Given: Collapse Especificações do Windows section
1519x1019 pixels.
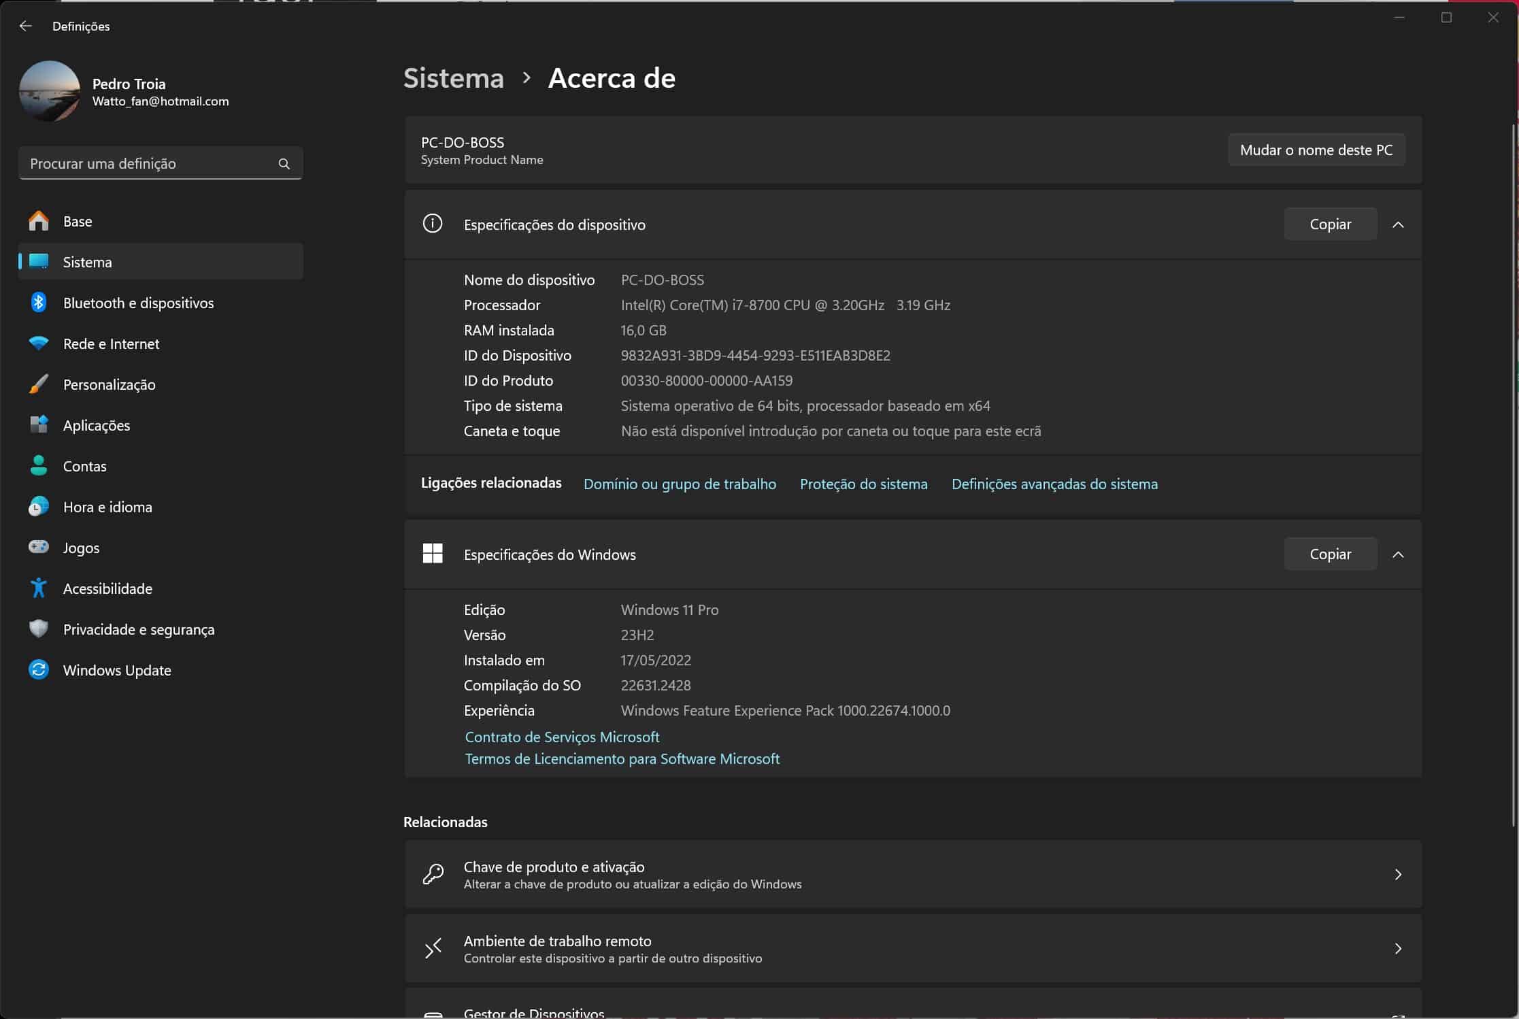Looking at the screenshot, I should 1398,554.
